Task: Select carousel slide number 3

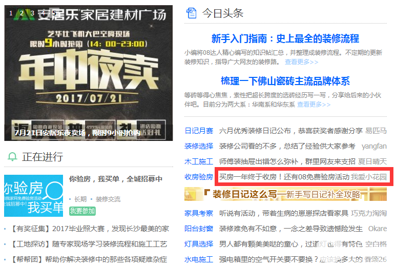Action: pos(33,13)
